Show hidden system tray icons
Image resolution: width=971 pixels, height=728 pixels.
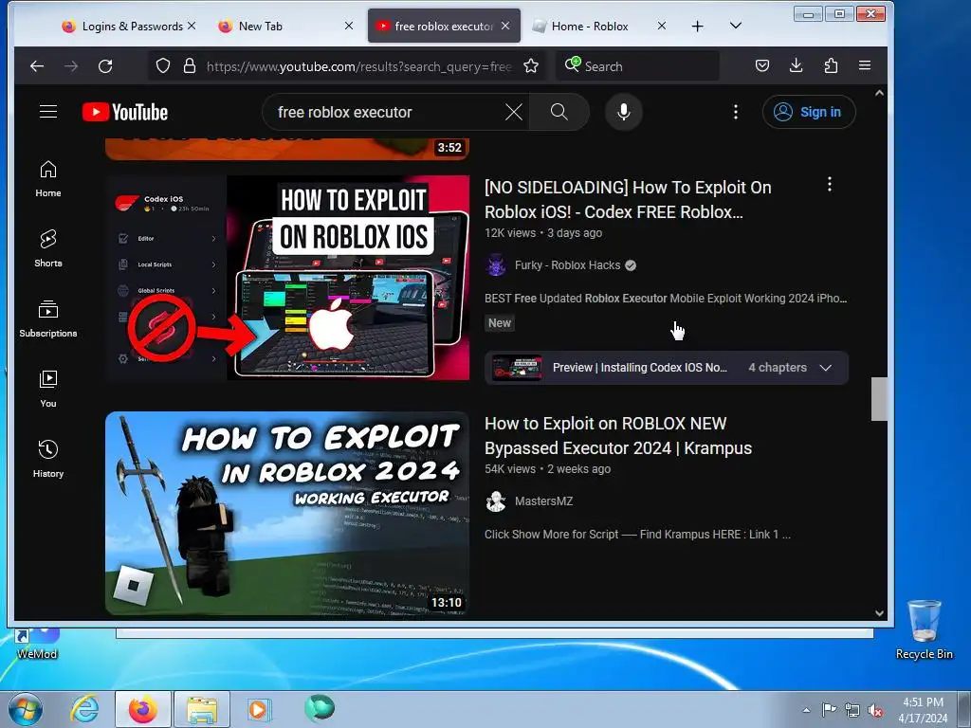click(x=806, y=711)
